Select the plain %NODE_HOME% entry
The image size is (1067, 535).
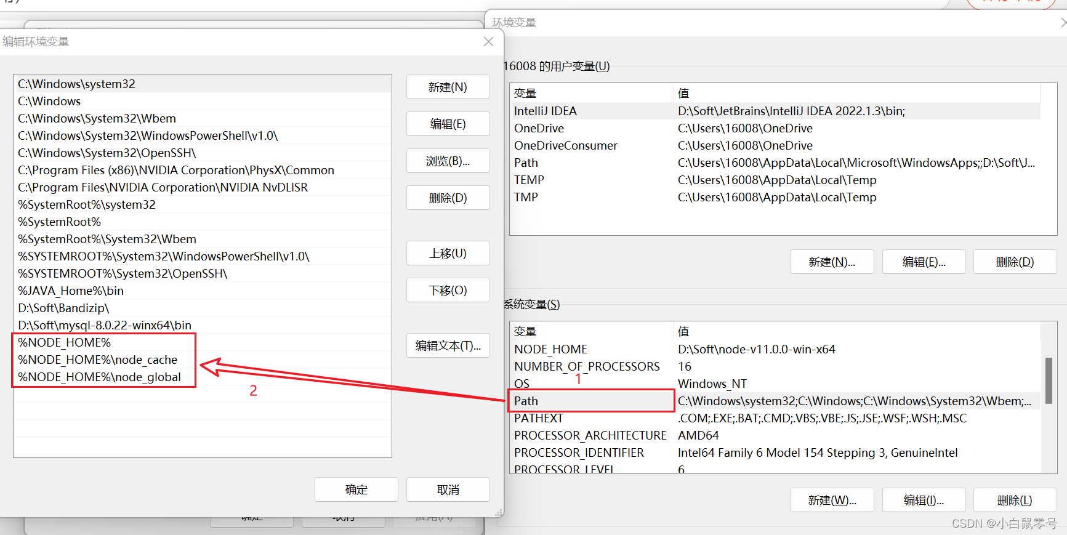pyautogui.click(x=203, y=342)
